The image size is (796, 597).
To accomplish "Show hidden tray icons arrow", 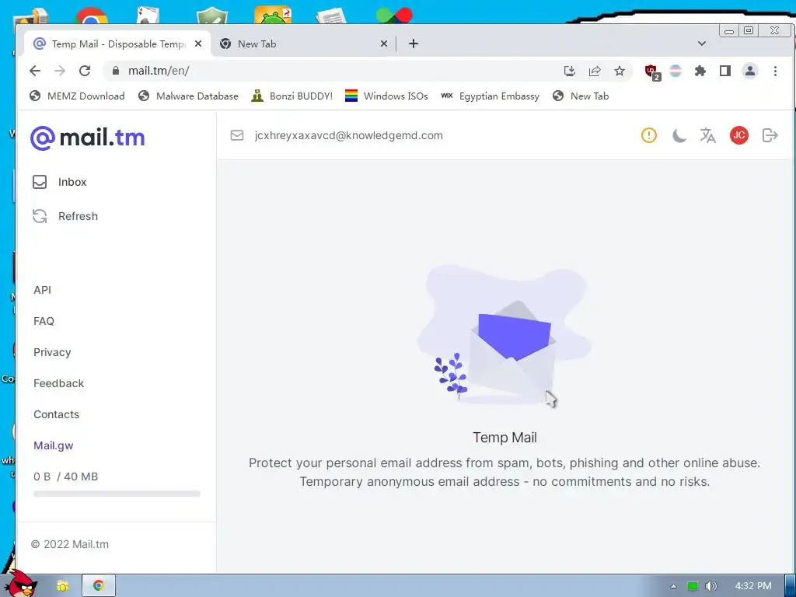I will (673, 586).
